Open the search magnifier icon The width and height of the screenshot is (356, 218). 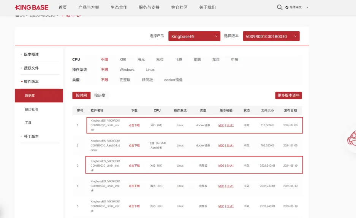(280, 8)
